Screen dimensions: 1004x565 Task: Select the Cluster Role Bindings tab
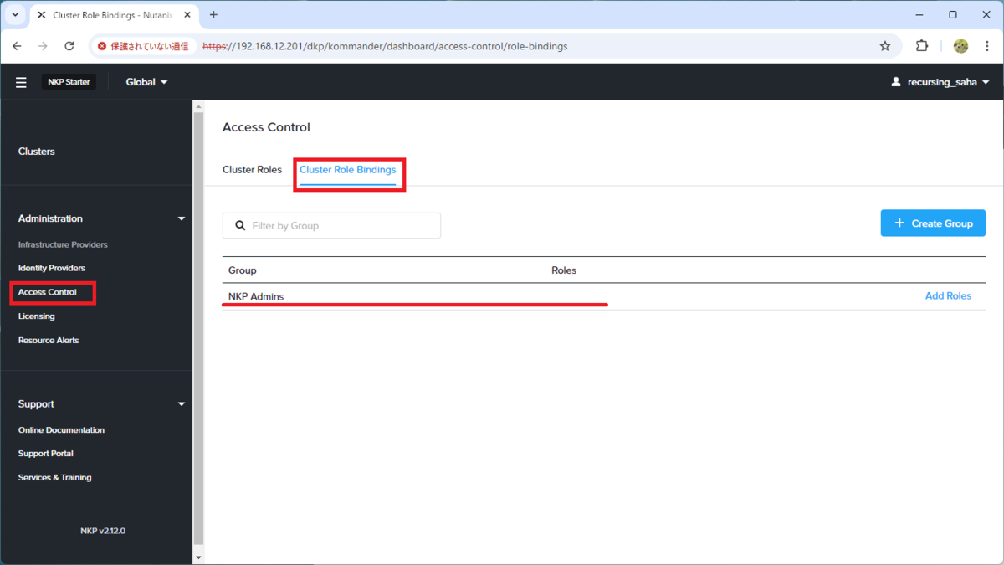click(348, 170)
